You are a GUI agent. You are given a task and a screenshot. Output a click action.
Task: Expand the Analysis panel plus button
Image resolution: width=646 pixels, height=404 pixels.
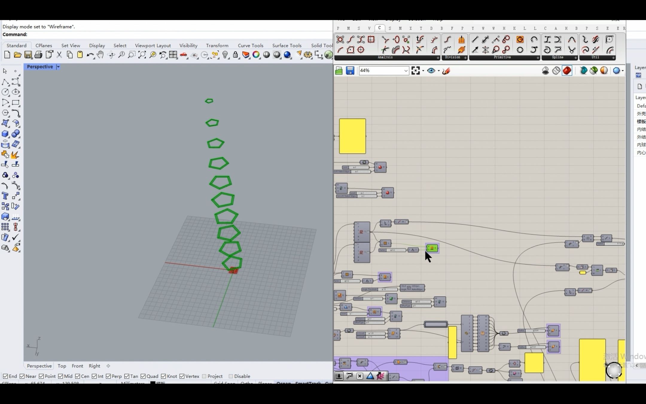click(x=438, y=57)
